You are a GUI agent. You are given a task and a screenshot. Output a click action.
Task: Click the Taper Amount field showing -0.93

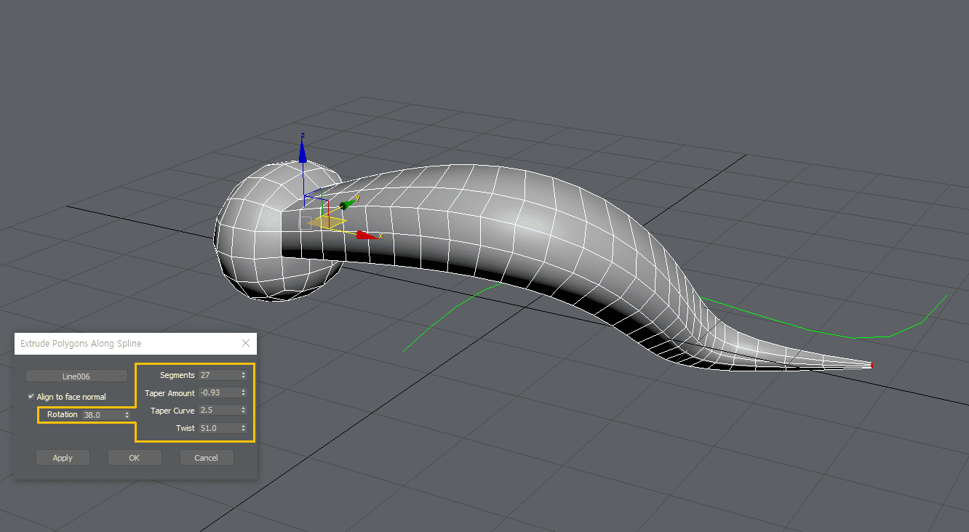click(x=218, y=392)
